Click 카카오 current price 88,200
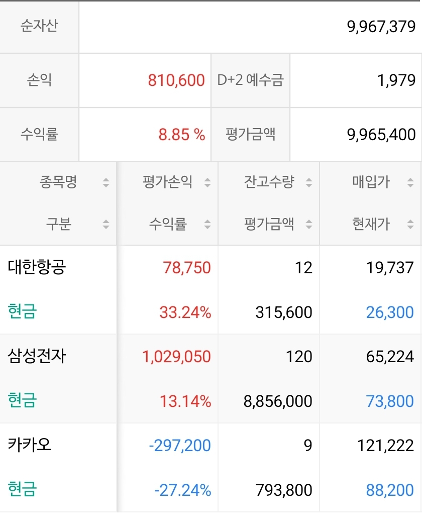The image size is (422, 532). click(390, 490)
